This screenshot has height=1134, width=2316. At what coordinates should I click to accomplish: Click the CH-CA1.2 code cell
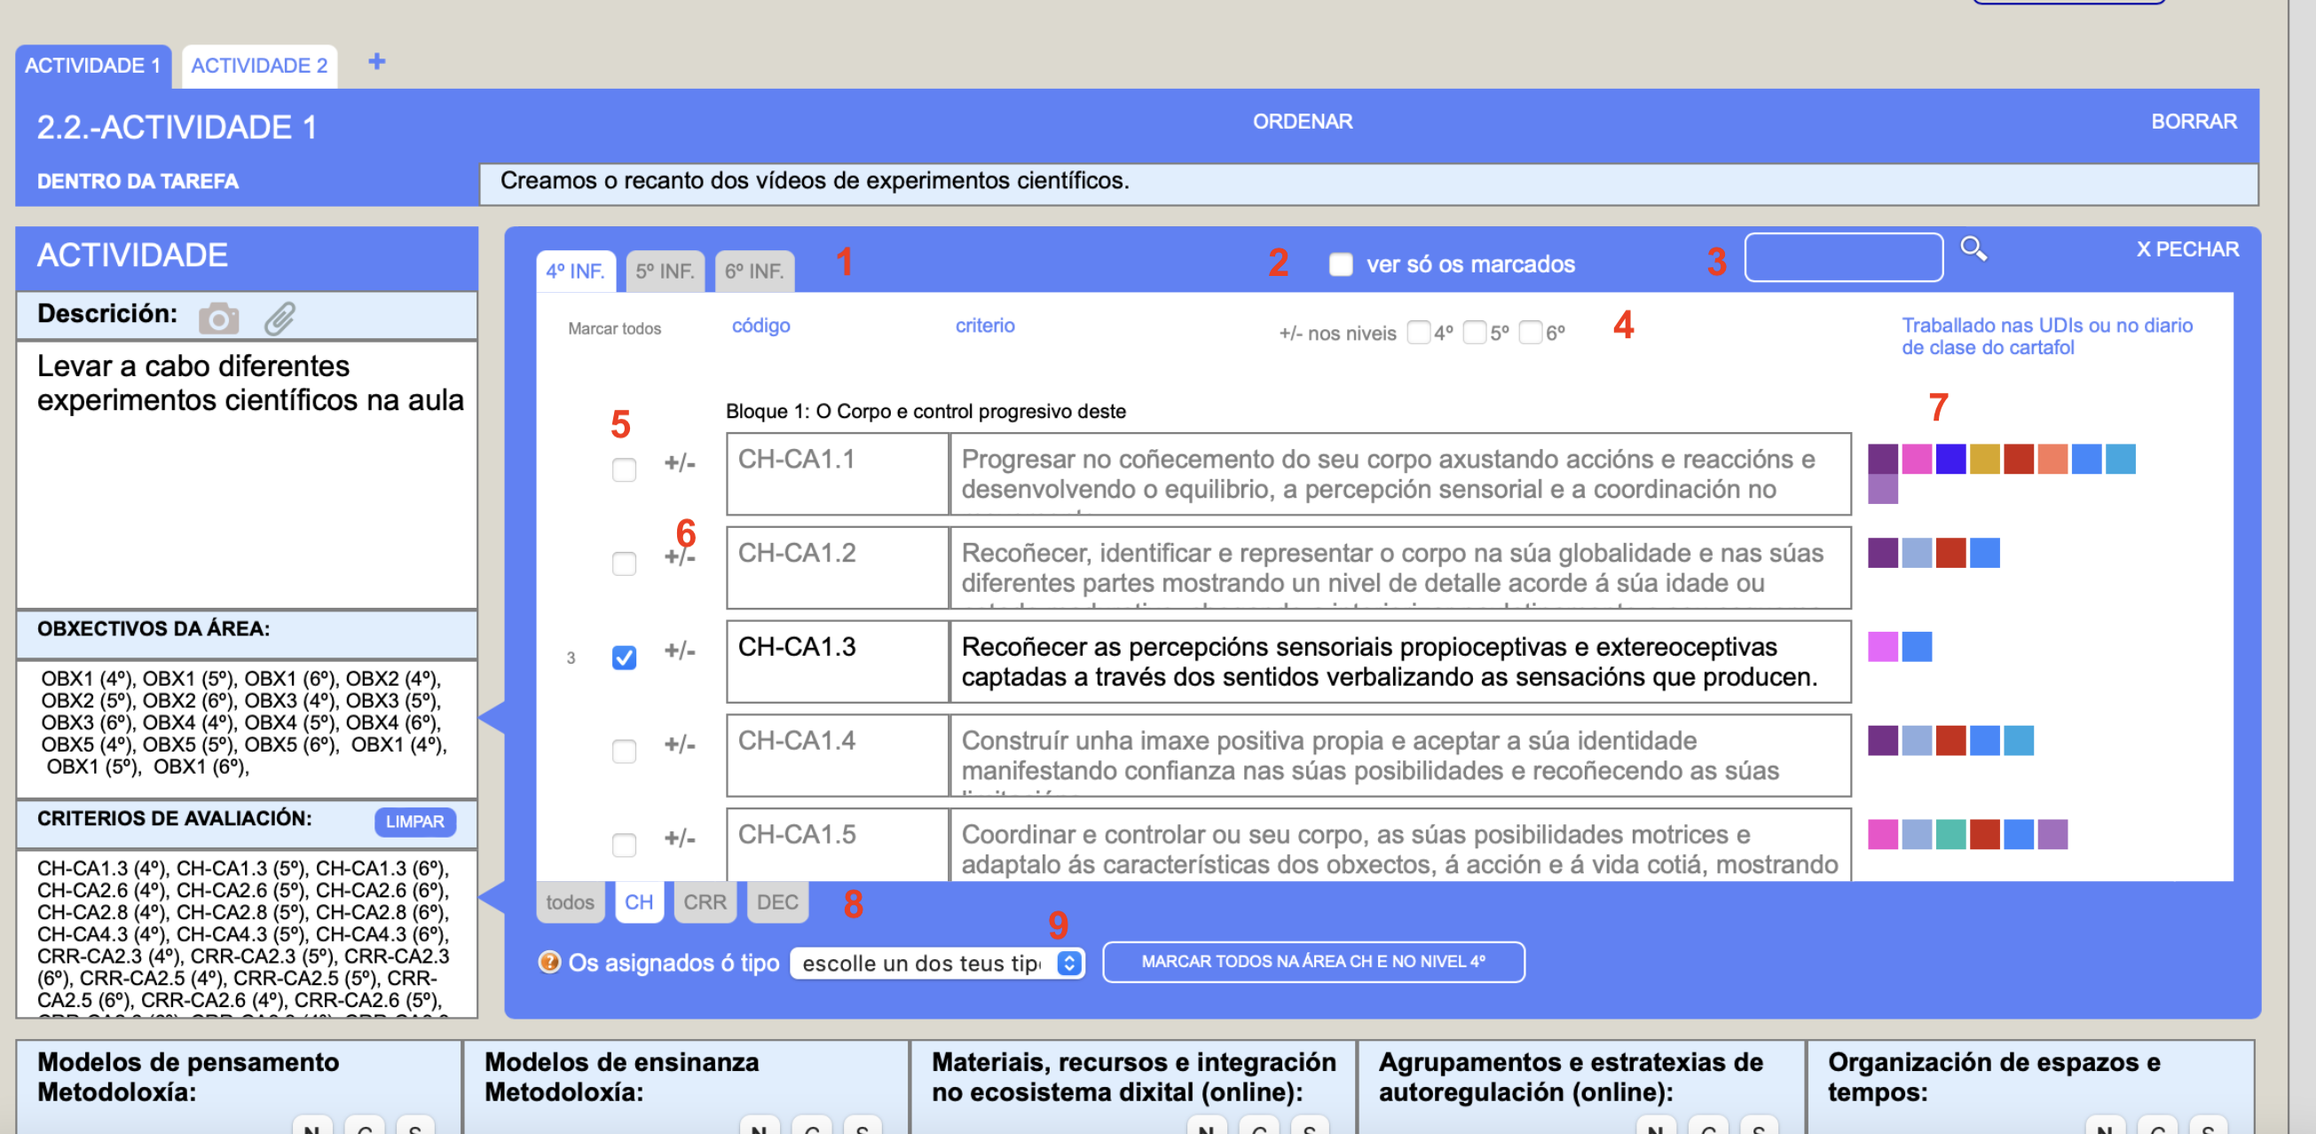tap(837, 568)
